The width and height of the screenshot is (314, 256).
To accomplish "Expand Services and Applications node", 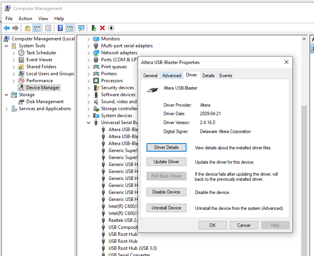I will (x=7, y=109).
